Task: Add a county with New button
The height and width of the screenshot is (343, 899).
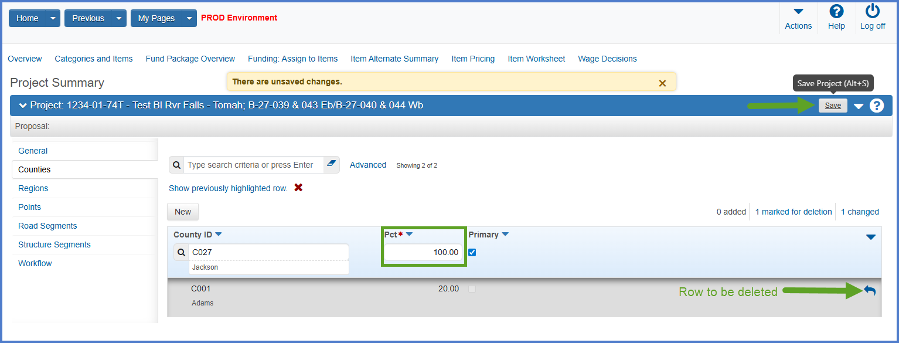Action: (x=183, y=212)
